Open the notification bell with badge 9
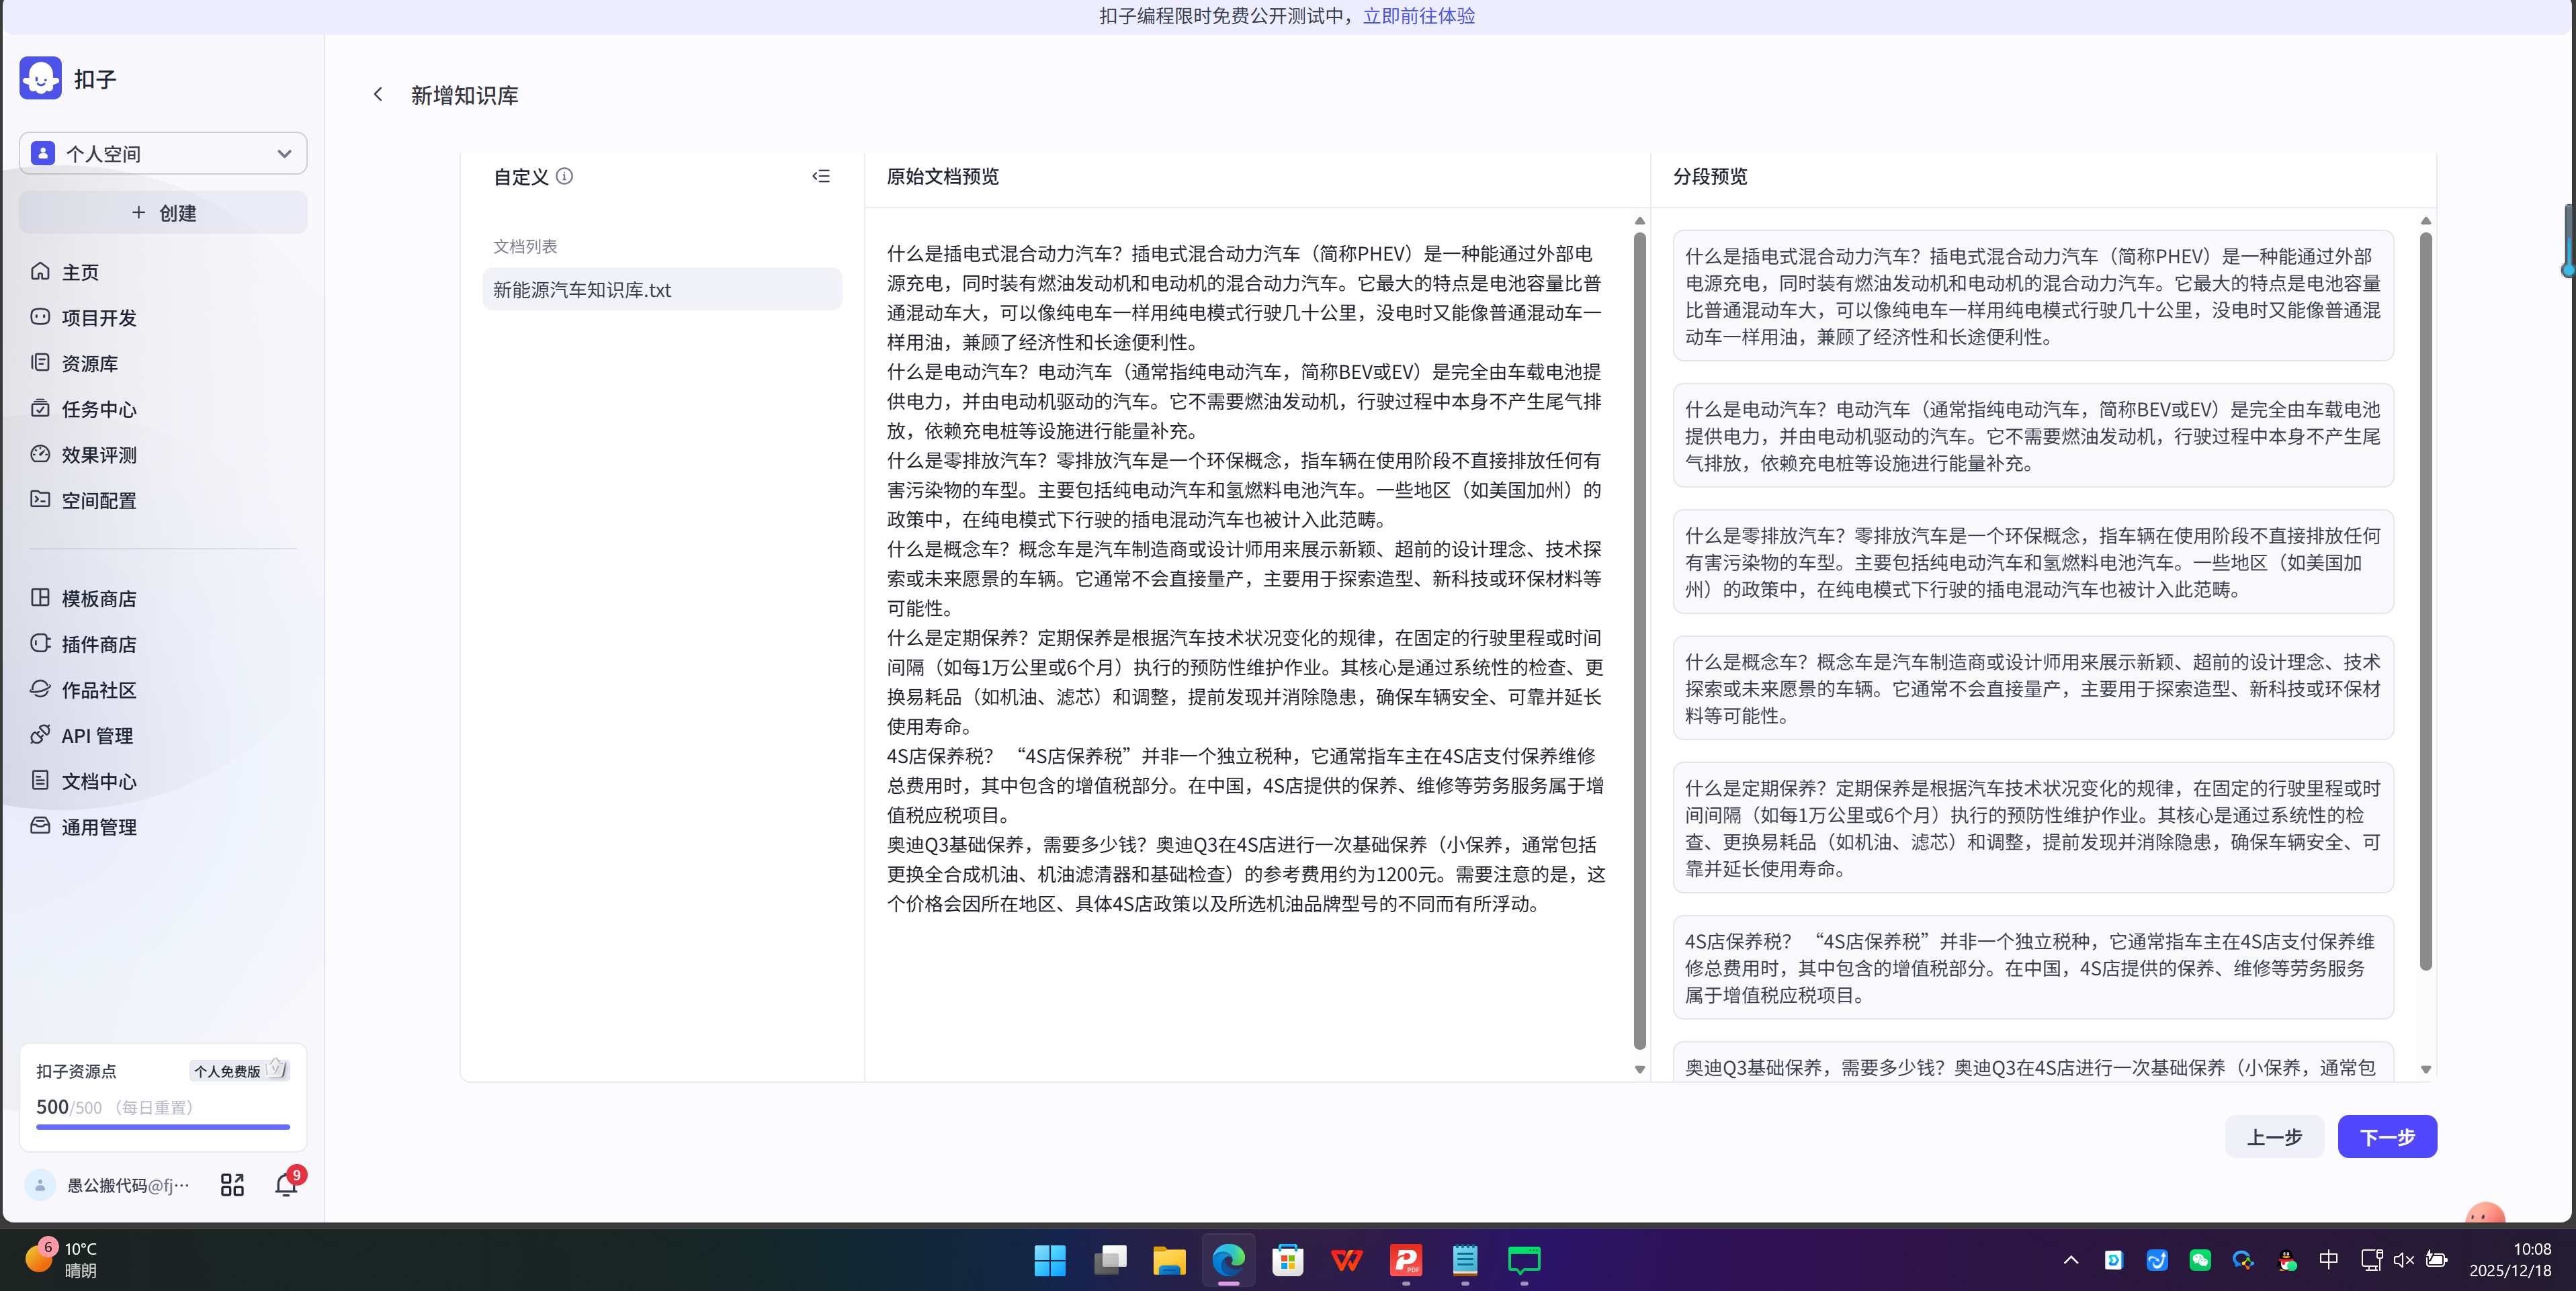The height and width of the screenshot is (1291, 2576). (x=286, y=1184)
